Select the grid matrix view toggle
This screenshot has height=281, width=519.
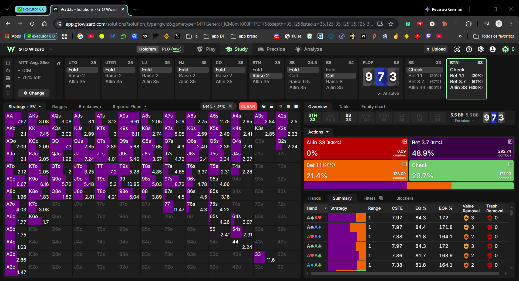(x=288, y=106)
